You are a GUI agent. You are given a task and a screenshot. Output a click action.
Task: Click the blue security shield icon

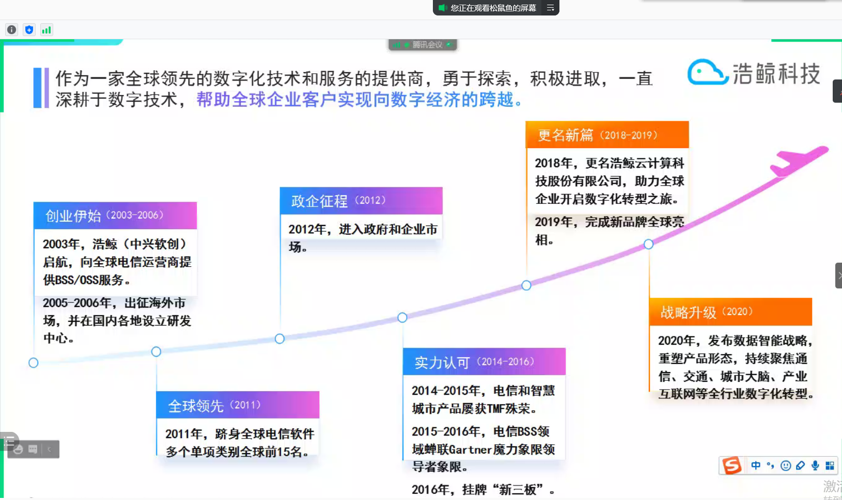coord(29,30)
